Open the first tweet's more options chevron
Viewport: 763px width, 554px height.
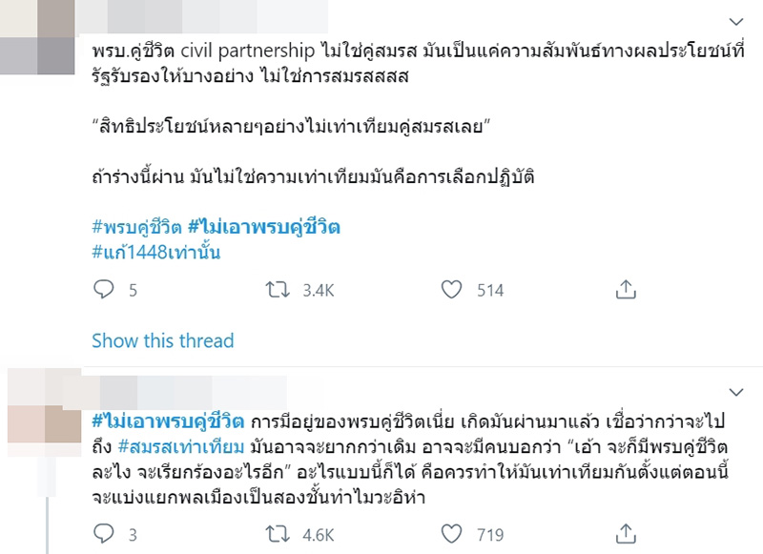pos(735,20)
